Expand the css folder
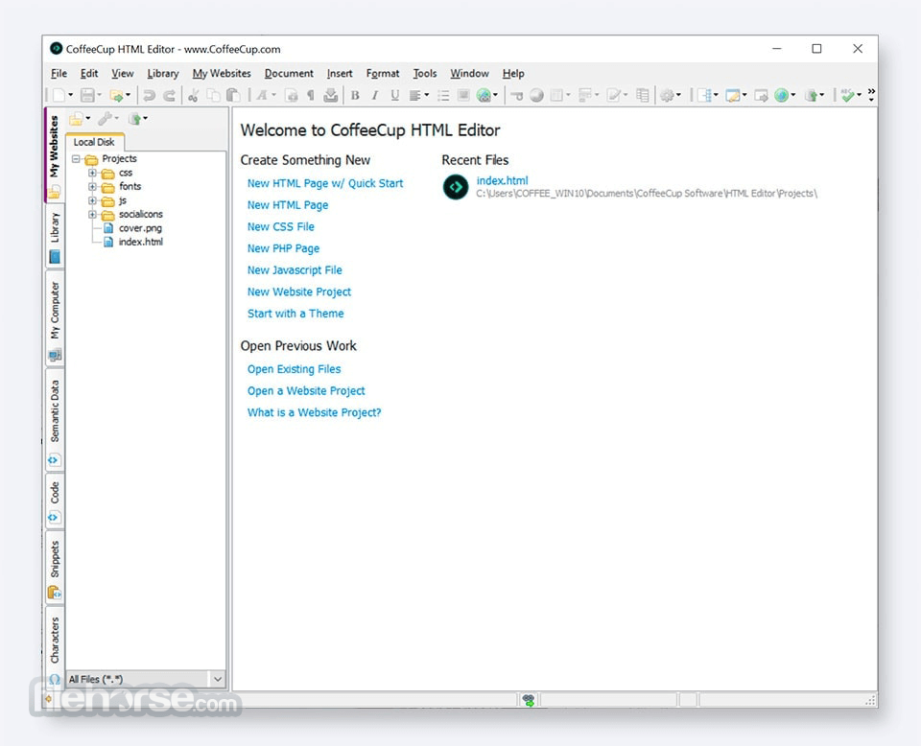 point(92,174)
